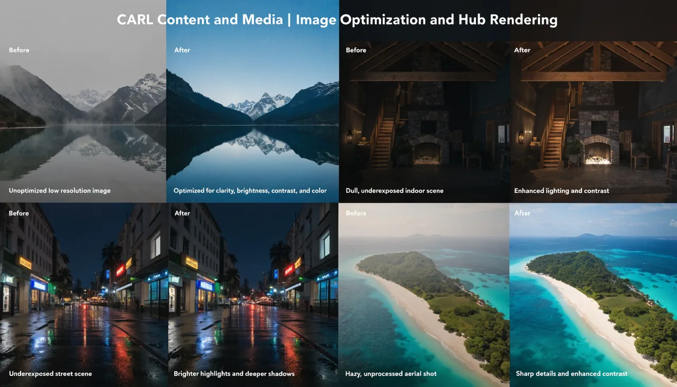Click the 'After' label on bright cabin image
Image resolution: width=677 pixels, height=387 pixels.
(523, 50)
